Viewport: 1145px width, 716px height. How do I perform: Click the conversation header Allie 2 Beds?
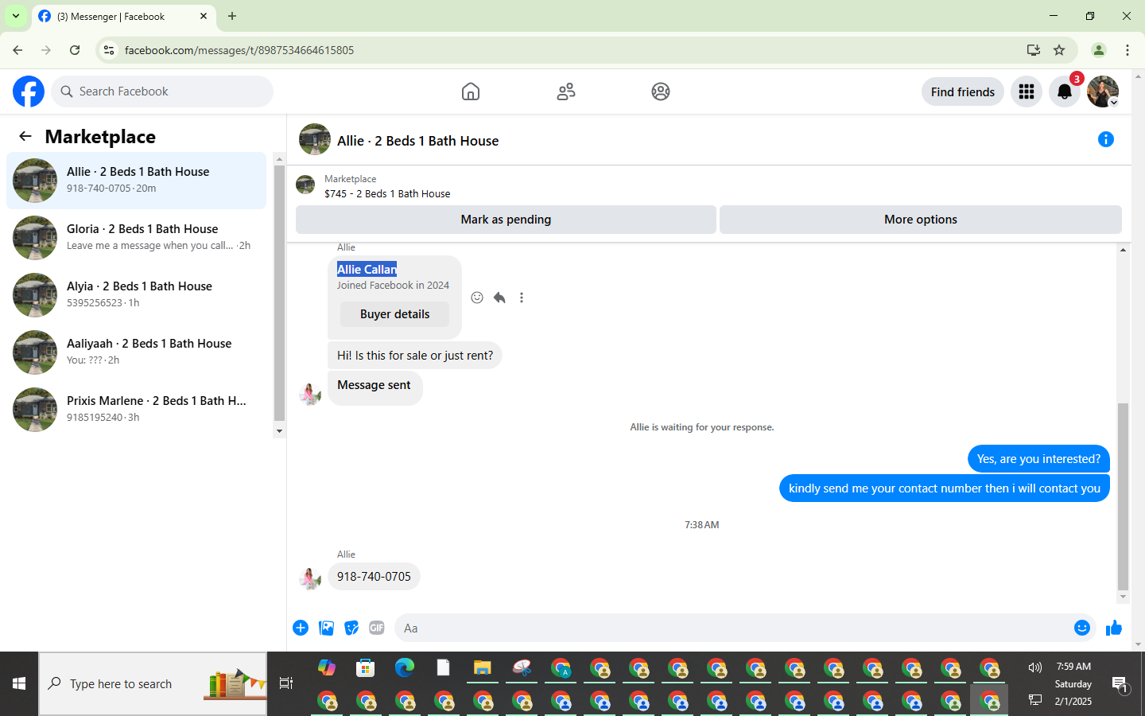click(417, 141)
